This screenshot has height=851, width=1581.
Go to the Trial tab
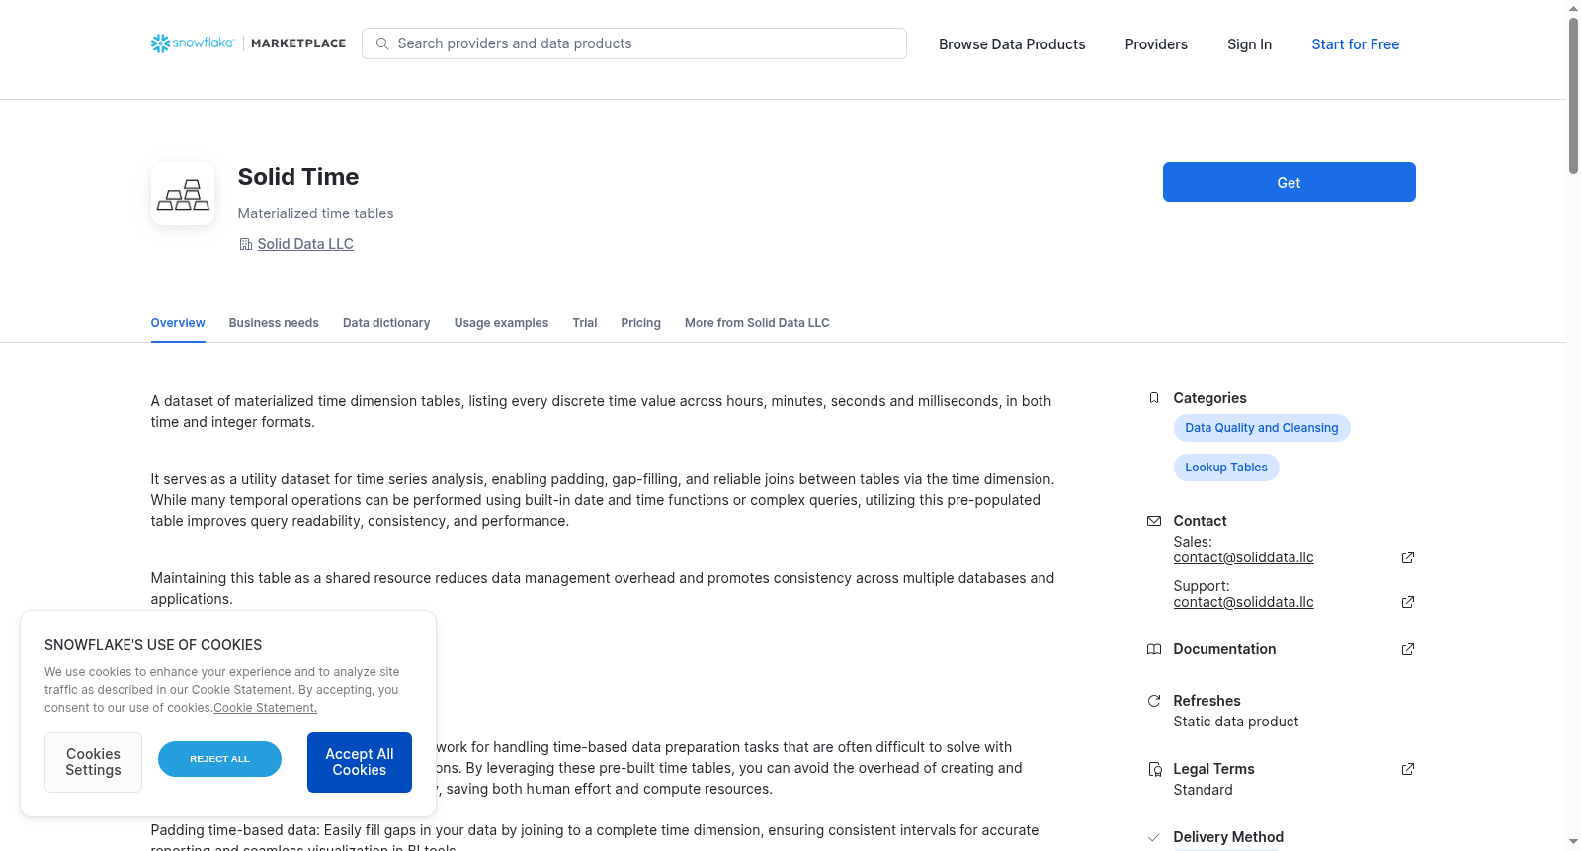[585, 323]
